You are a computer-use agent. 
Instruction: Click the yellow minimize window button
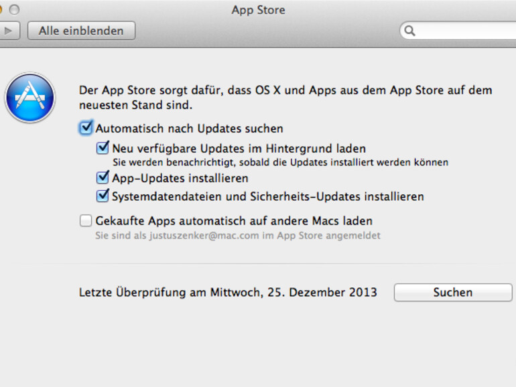(x=2, y=10)
